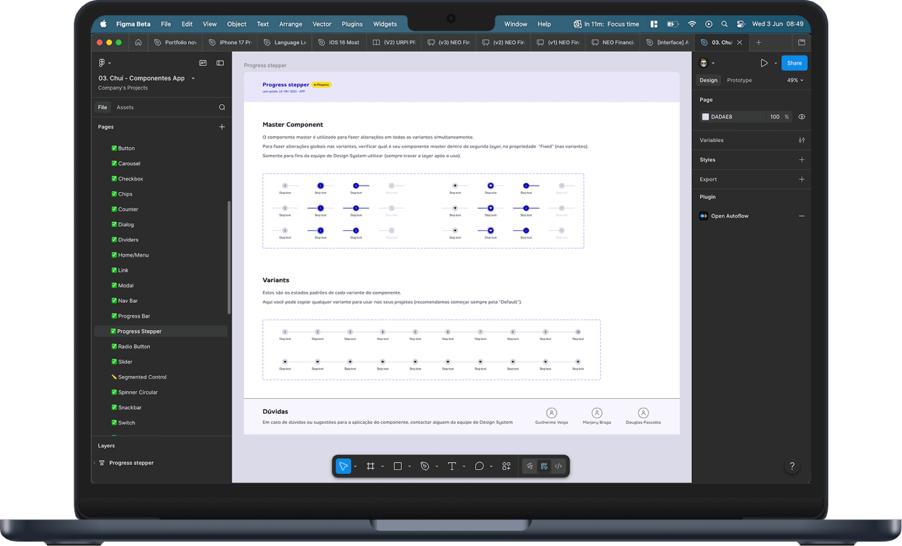Present prototype with play icon
The image size is (902, 546).
click(764, 63)
